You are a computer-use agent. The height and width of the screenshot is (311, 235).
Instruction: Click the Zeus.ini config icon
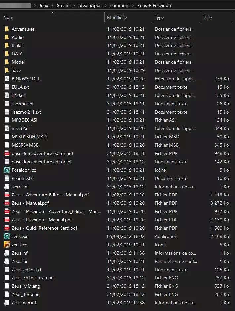pos(7,262)
